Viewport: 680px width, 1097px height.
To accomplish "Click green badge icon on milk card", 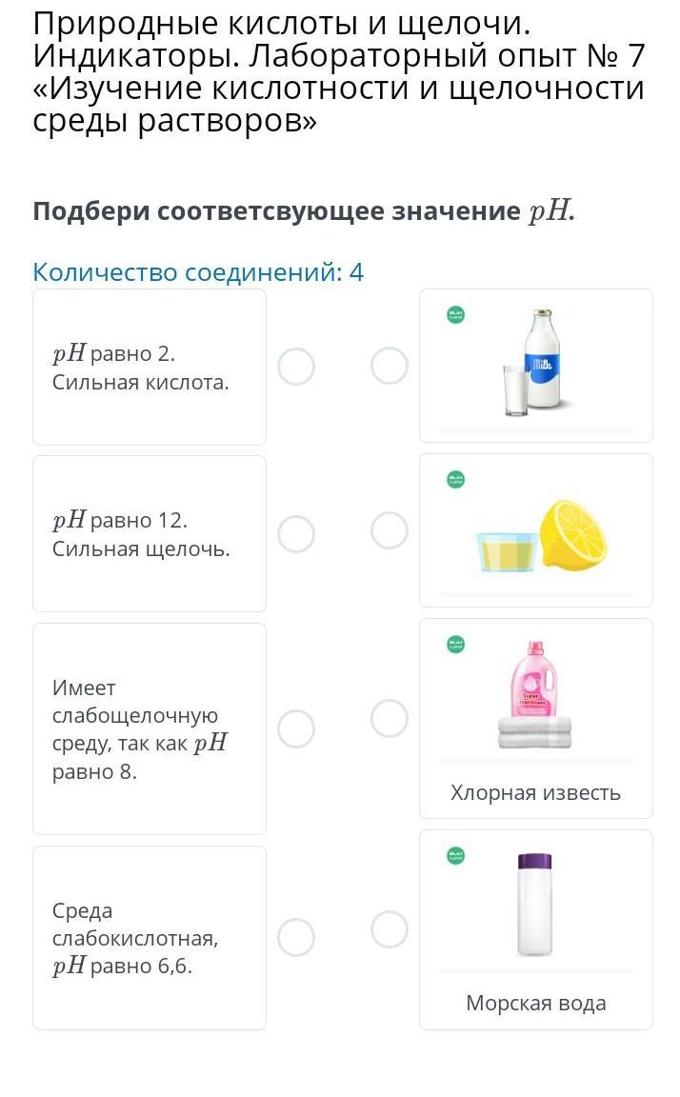I will 456,315.
